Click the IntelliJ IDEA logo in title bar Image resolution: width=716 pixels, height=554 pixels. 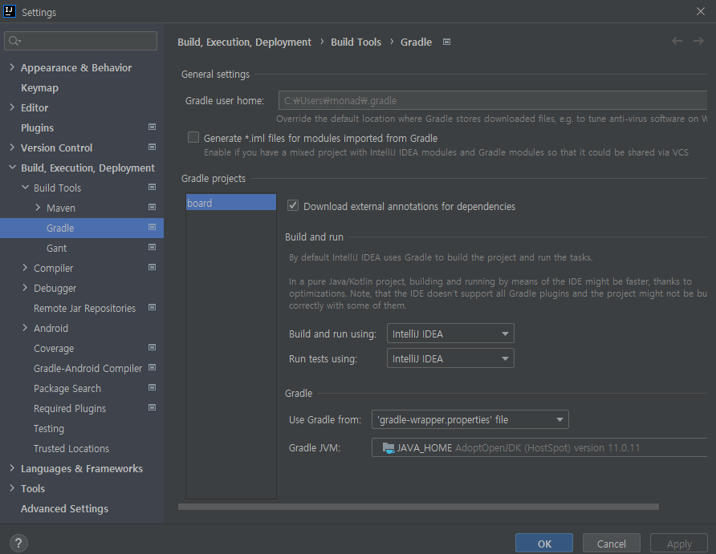[x=9, y=11]
